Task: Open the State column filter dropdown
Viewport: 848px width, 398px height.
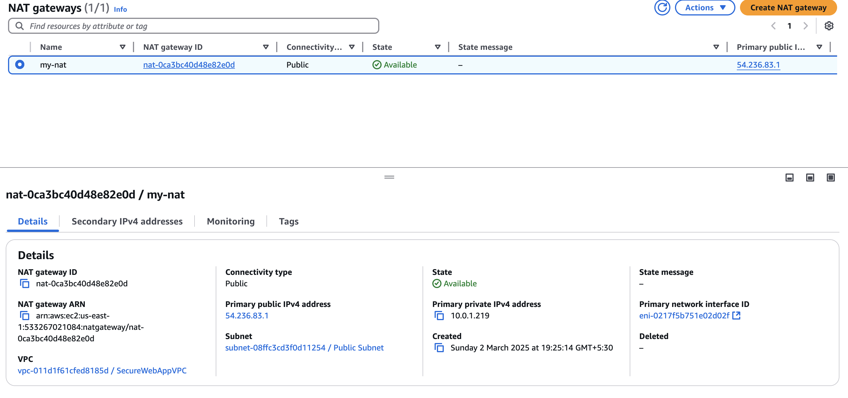Action: tap(438, 47)
